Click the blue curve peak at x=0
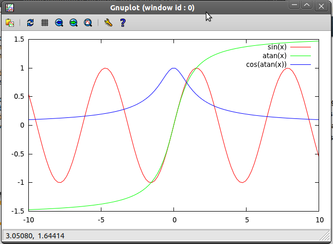This screenshot has width=333, height=244. tap(174, 68)
